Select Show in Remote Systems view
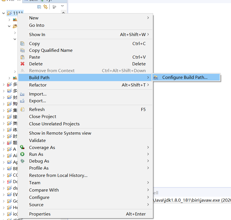This screenshot has width=231, height=220. pyautogui.click(x=86, y=133)
